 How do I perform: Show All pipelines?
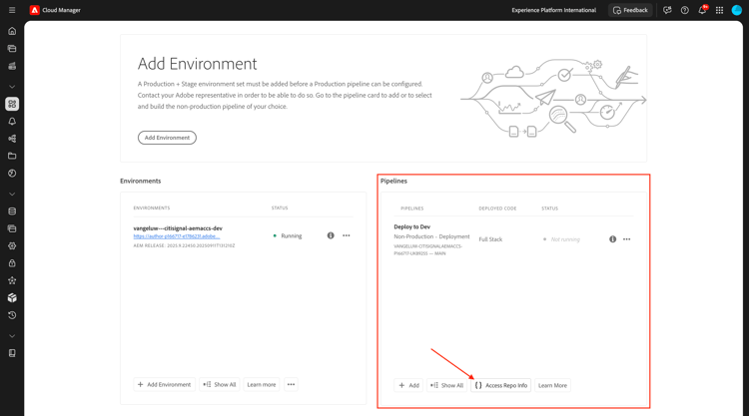447,385
